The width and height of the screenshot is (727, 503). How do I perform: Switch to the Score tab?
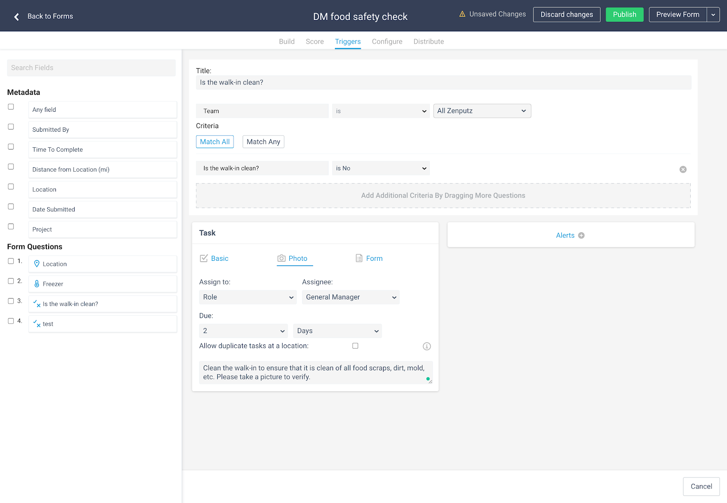(315, 41)
